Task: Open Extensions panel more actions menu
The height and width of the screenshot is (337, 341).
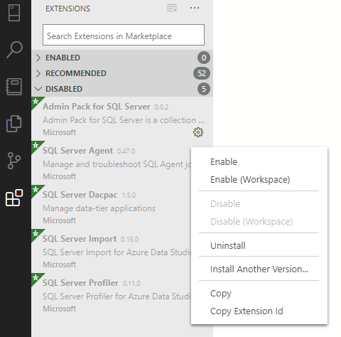Action: (x=195, y=9)
